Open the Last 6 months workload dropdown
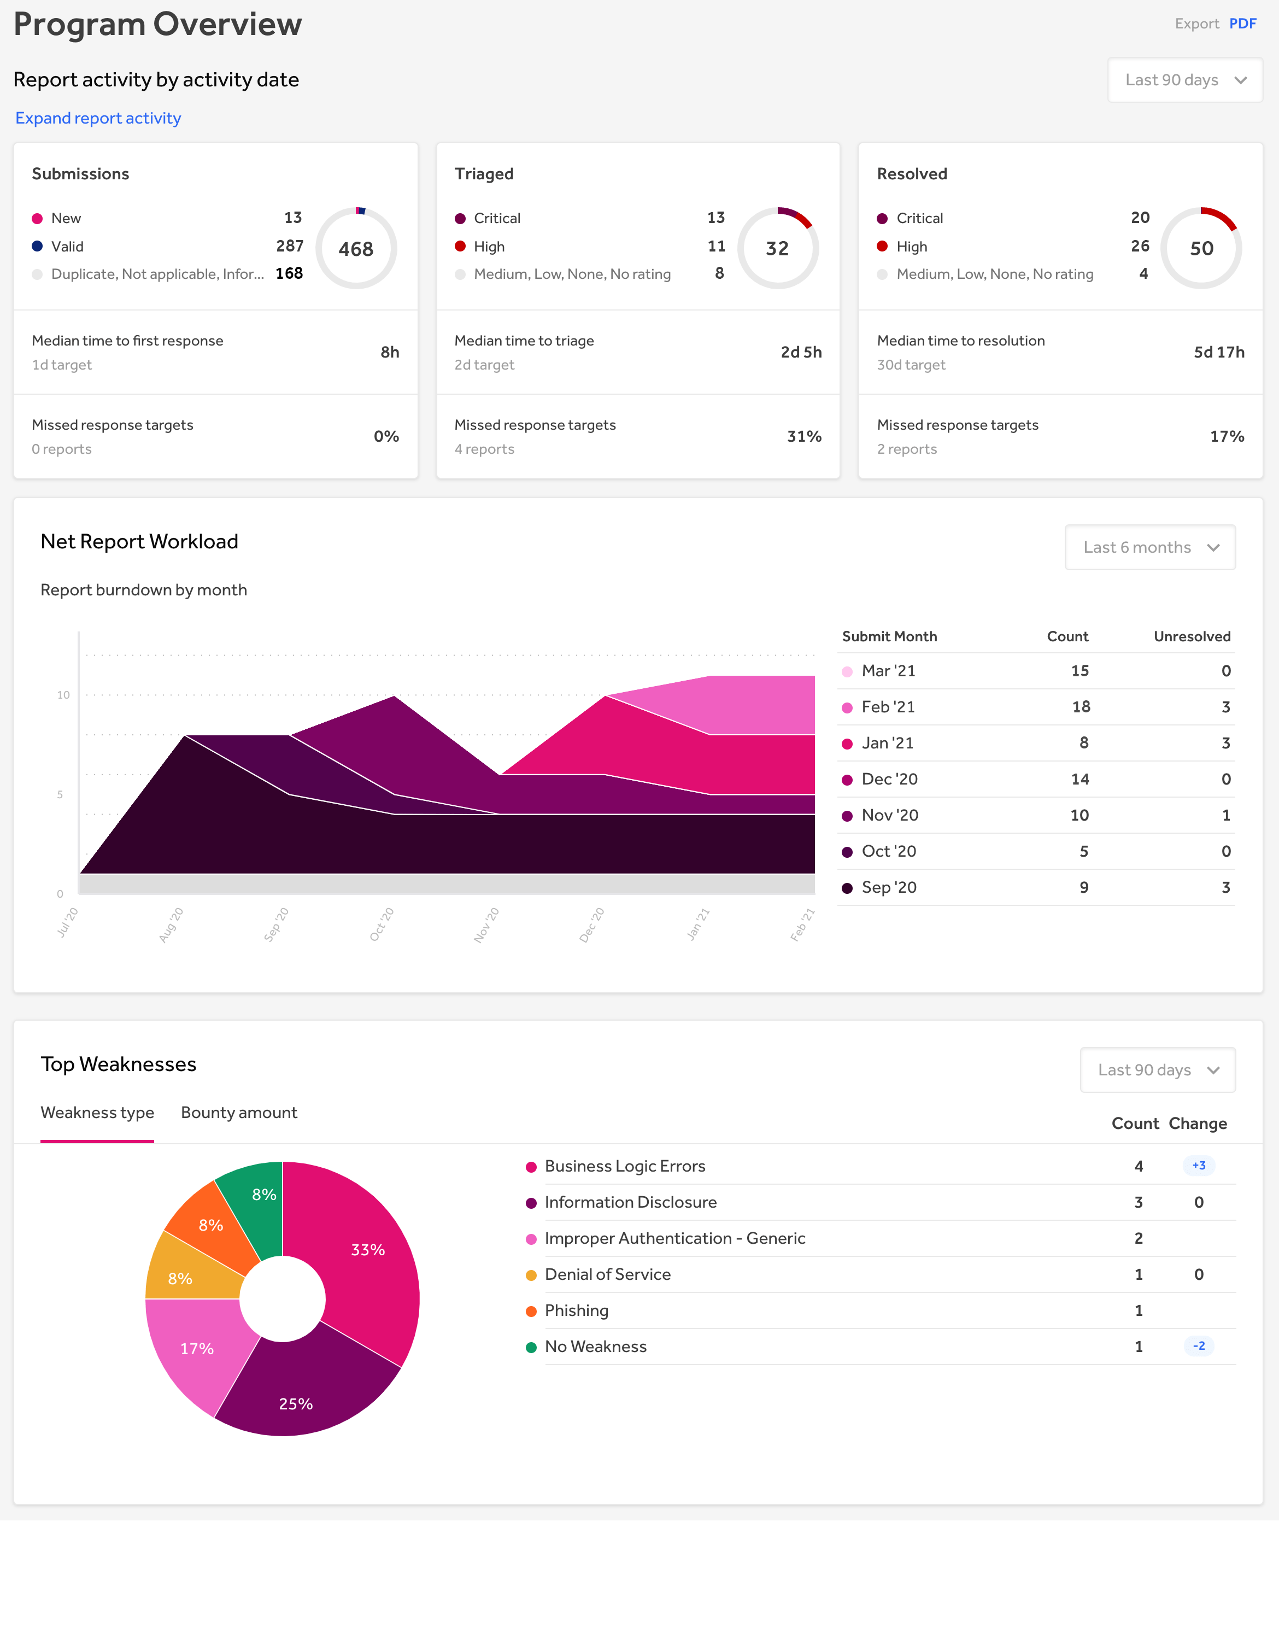This screenshot has height=1627, width=1279. [1149, 548]
